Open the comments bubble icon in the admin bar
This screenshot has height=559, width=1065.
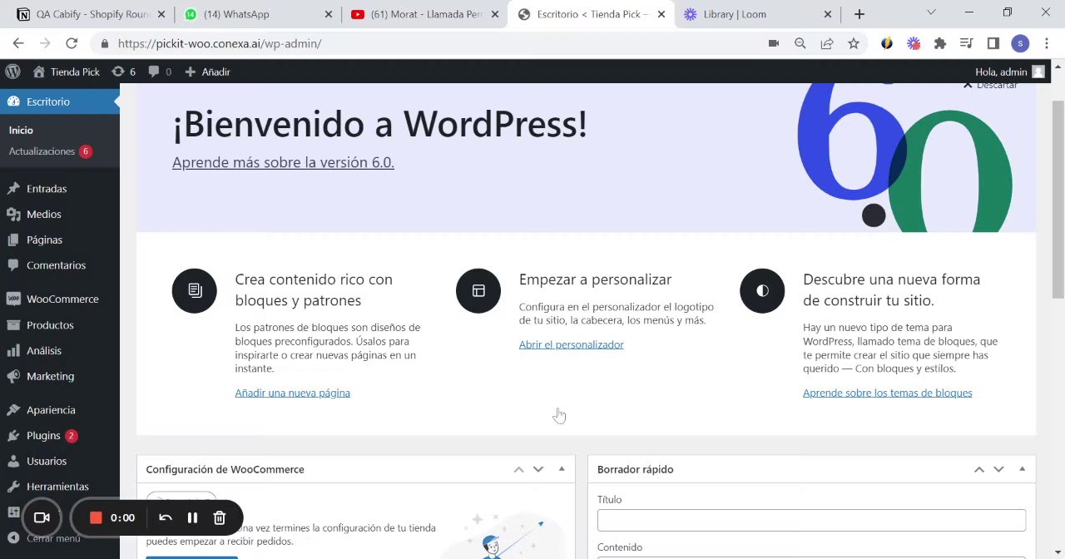coord(154,72)
